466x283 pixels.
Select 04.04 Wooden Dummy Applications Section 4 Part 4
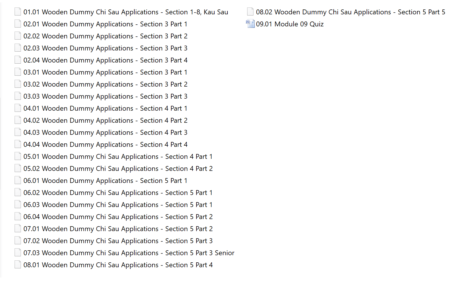coord(105,145)
